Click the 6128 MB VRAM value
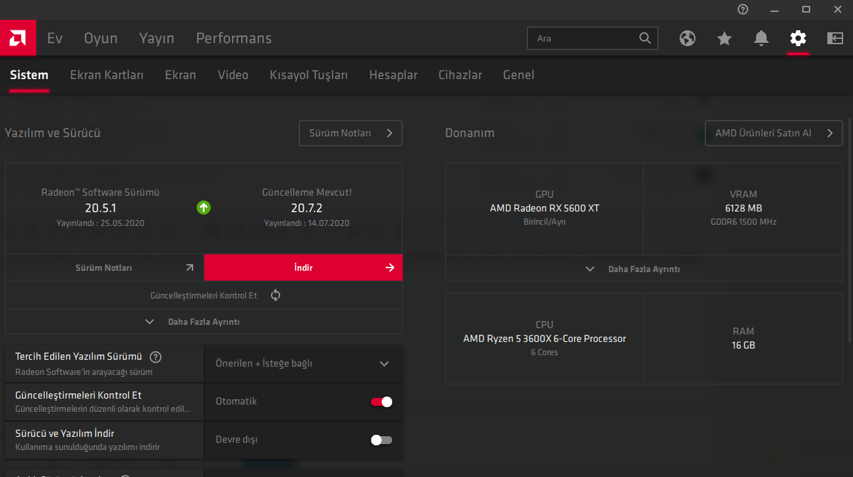The width and height of the screenshot is (853, 477). [x=743, y=208]
